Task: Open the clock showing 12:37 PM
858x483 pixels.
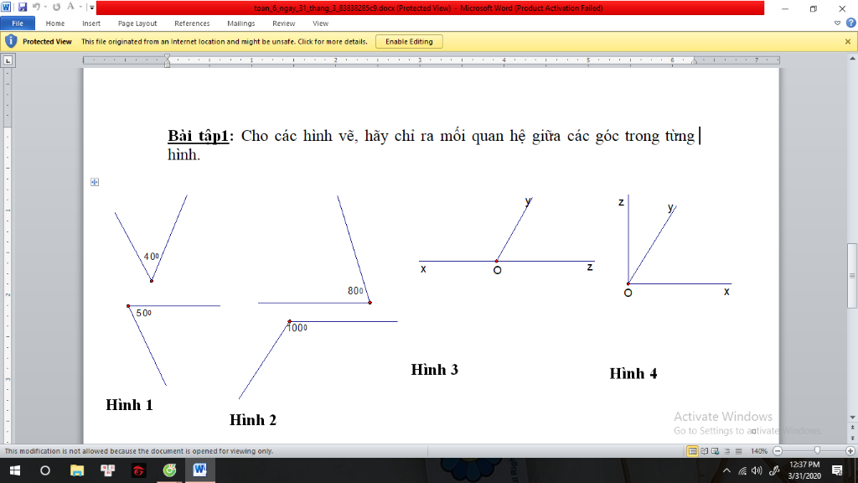Action: point(804,470)
